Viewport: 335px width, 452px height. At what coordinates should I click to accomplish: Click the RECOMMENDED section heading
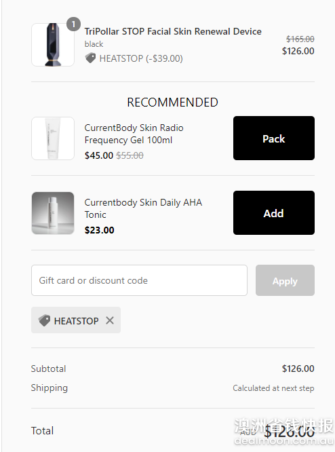tap(172, 102)
